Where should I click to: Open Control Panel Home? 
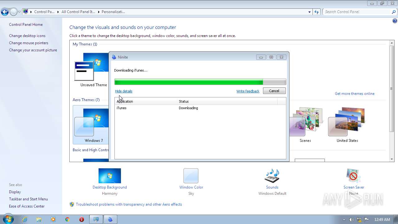click(26, 25)
